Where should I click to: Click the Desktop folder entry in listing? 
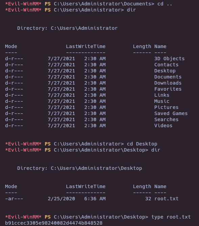[165, 71]
